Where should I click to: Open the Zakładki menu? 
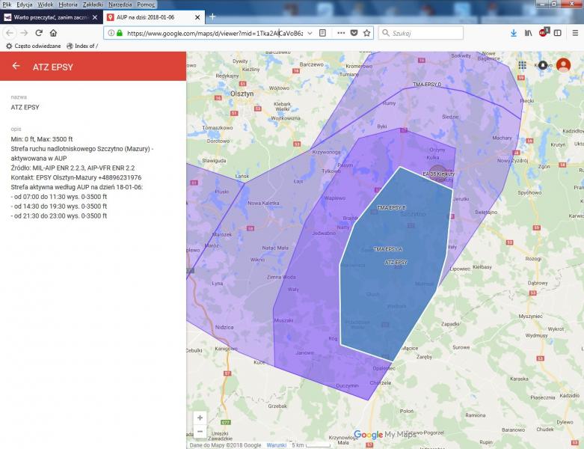tap(93, 4)
